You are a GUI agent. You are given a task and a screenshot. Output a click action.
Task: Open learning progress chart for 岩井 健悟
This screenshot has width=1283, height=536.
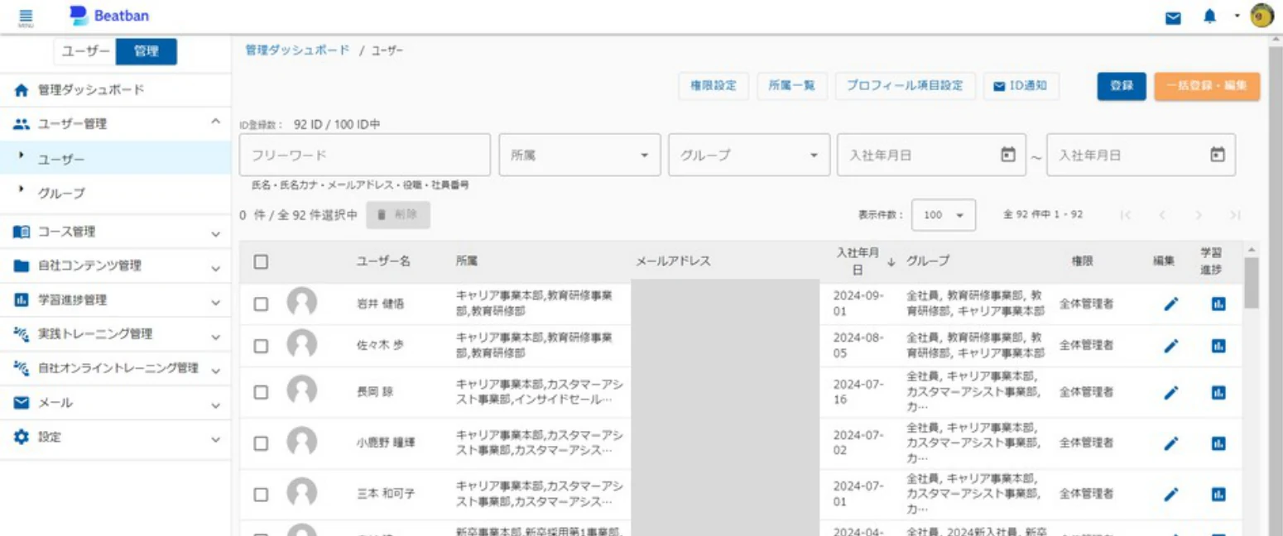point(1218,304)
